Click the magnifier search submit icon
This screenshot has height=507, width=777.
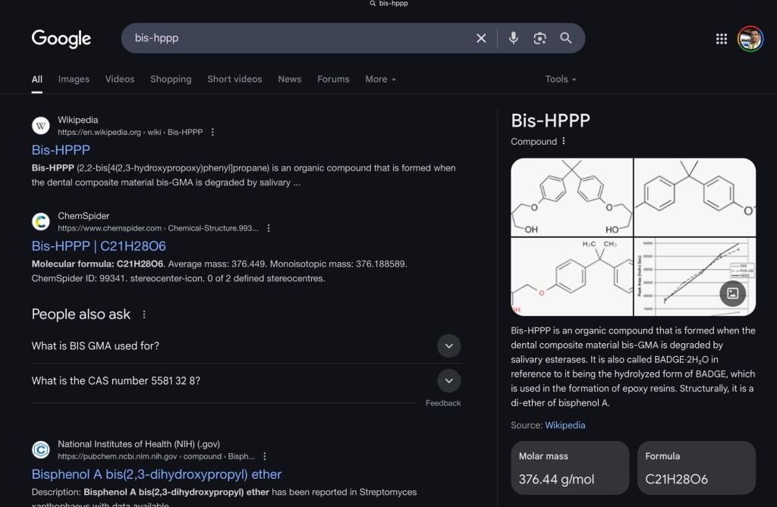coord(566,38)
